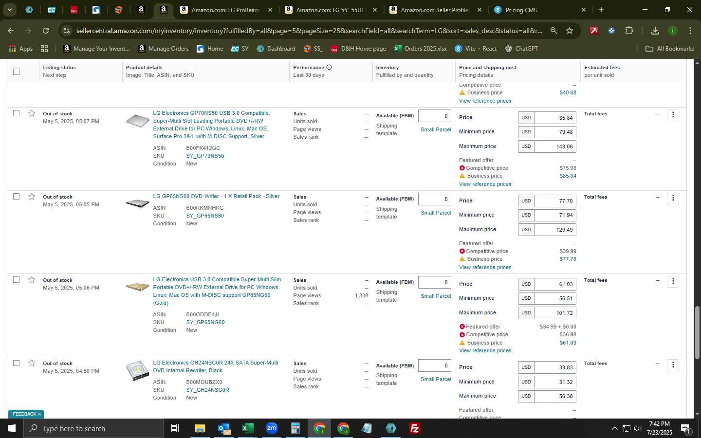
Task: Click the SY_GP65NG60 SKU link
Action: pos(205,322)
